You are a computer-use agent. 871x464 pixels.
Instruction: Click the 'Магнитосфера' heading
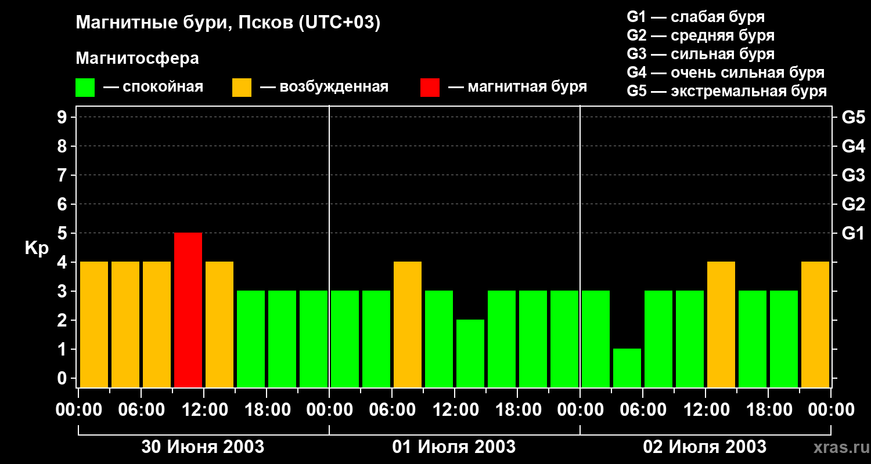coord(138,59)
